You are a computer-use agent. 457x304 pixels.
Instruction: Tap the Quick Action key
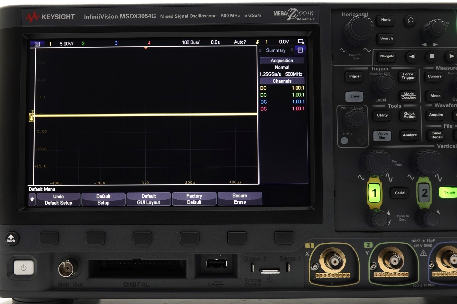[409, 115]
